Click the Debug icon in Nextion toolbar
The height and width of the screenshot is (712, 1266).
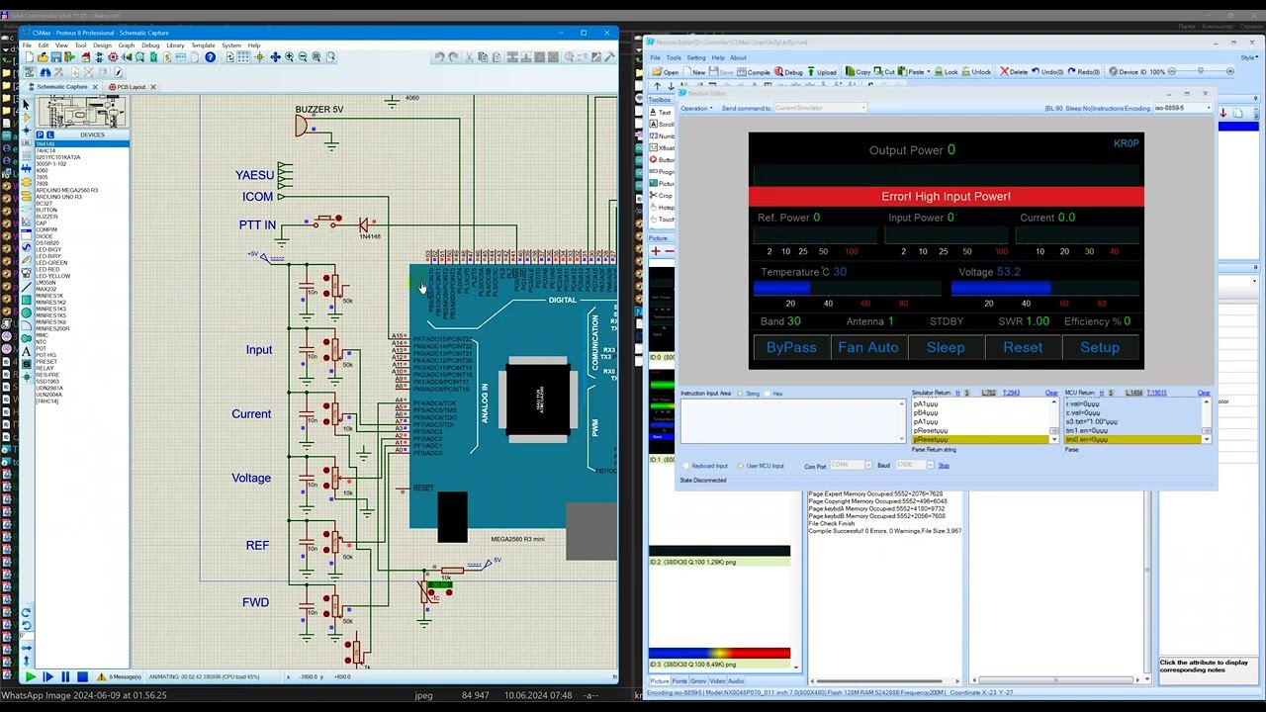(x=788, y=72)
